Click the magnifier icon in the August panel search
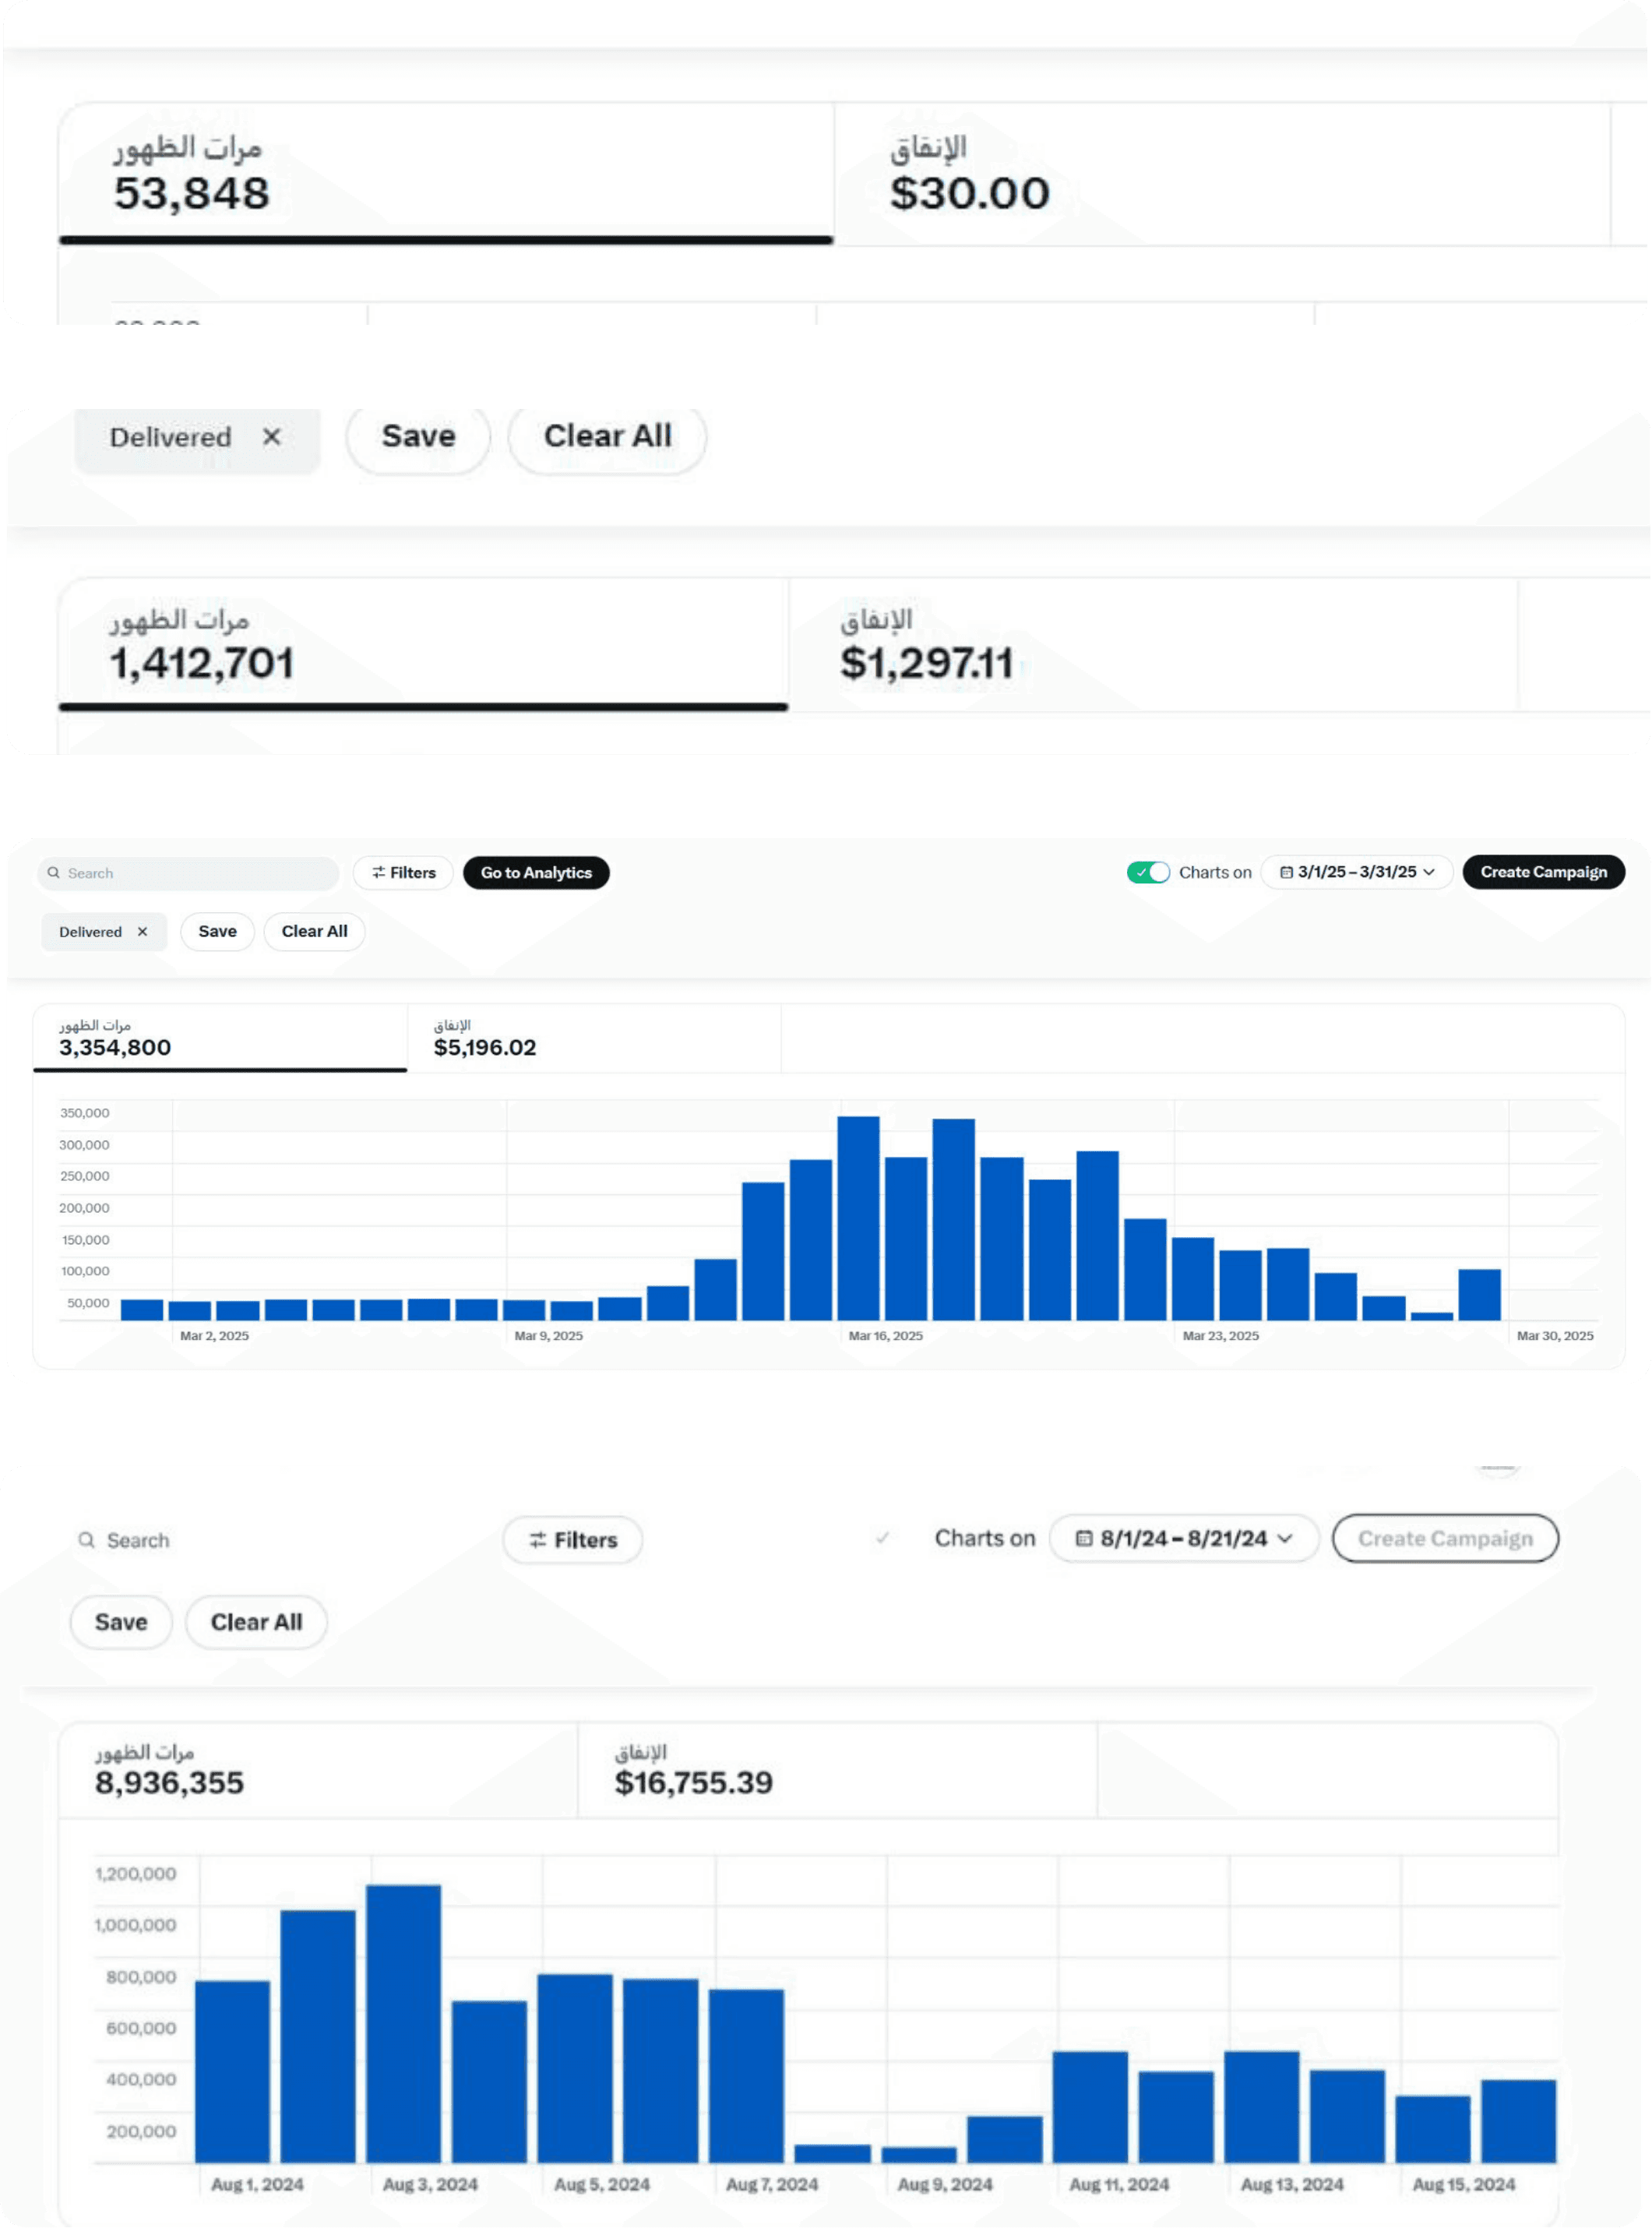The height and width of the screenshot is (2228, 1652). [87, 1540]
